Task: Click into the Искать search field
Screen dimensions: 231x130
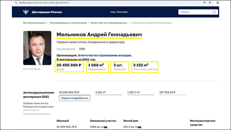Action: (194, 12)
